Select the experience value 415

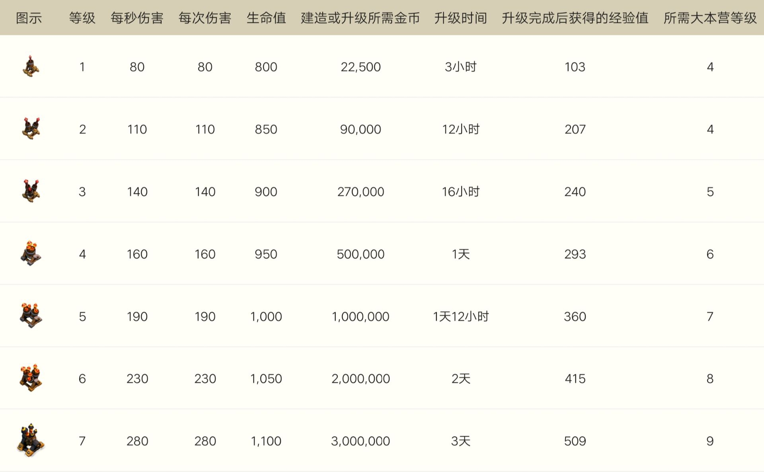[x=575, y=379]
